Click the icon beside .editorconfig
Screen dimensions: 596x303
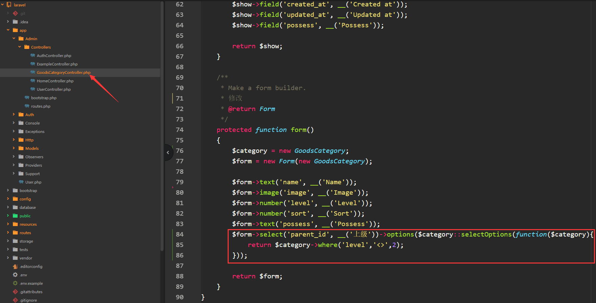(x=15, y=266)
